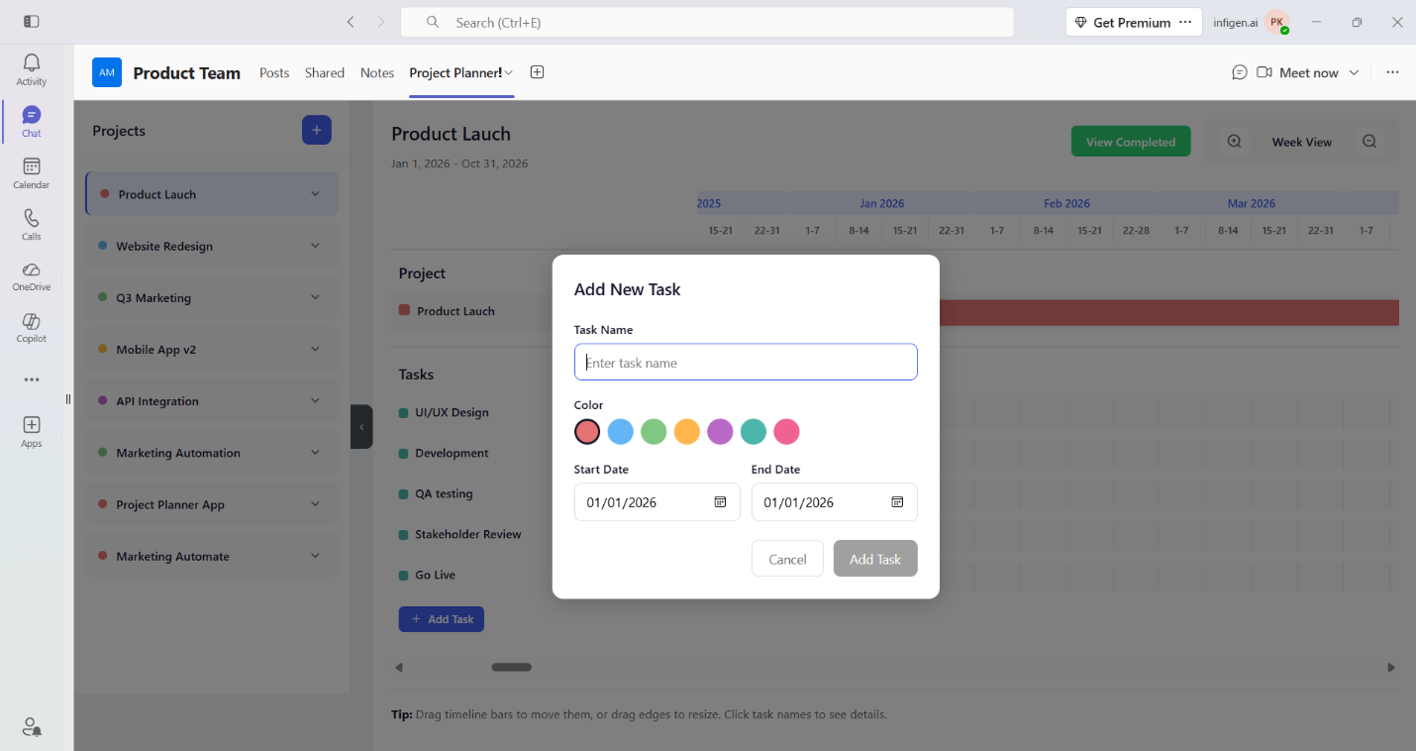Expand the Project Planner App chevron
This screenshot has height=751, width=1416.
point(315,504)
